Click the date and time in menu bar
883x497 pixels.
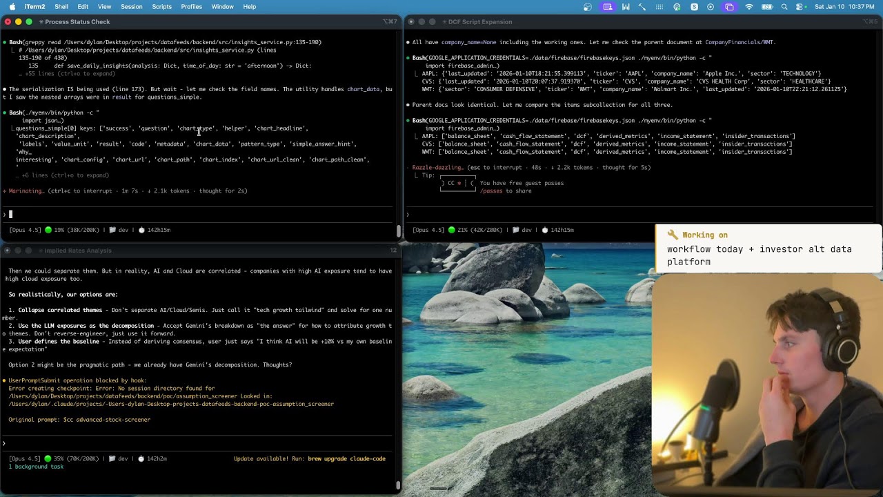click(x=845, y=7)
